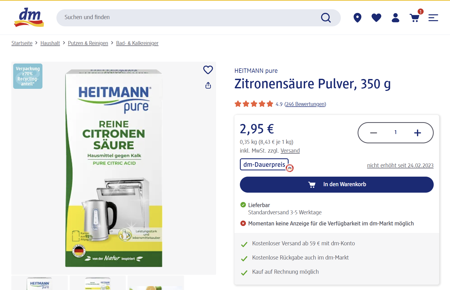Add the product to favorites with the heart
The image size is (450, 290).
[x=208, y=69]
